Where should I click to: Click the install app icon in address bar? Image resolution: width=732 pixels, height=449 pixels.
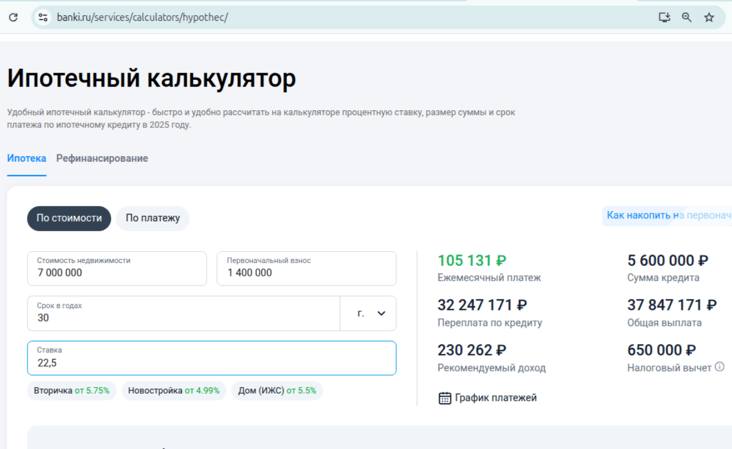point(664,18)
